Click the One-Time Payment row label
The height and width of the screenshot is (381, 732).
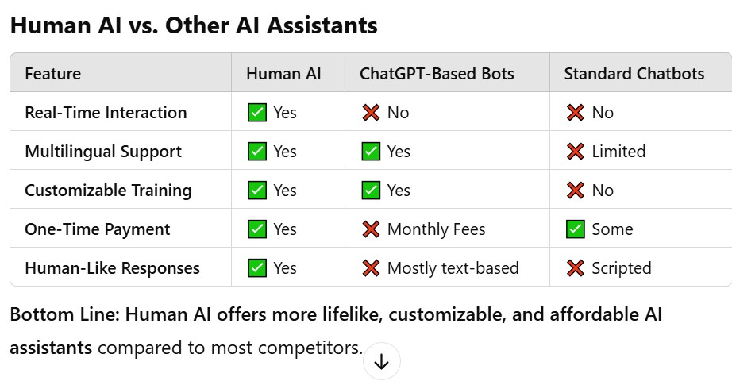click(x=98, y=229)
